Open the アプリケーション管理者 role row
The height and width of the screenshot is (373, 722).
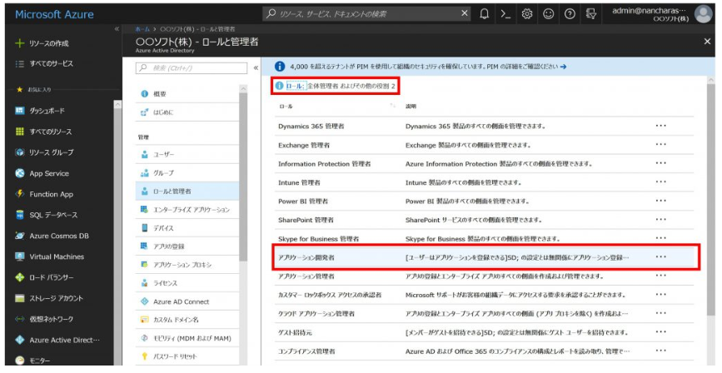[485, 276]
